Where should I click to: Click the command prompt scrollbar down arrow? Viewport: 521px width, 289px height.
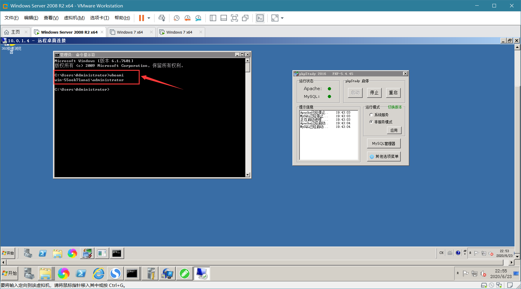click(248, 175)
